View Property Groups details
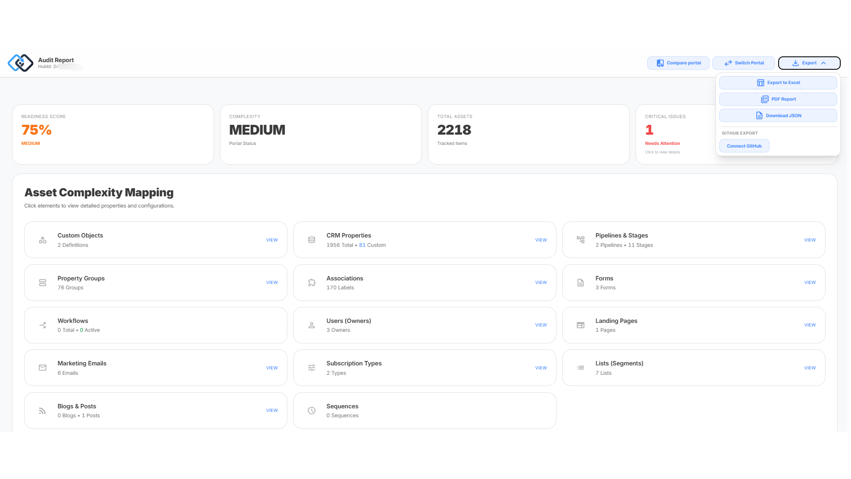The image size is (851, 479). click(272, 283)
